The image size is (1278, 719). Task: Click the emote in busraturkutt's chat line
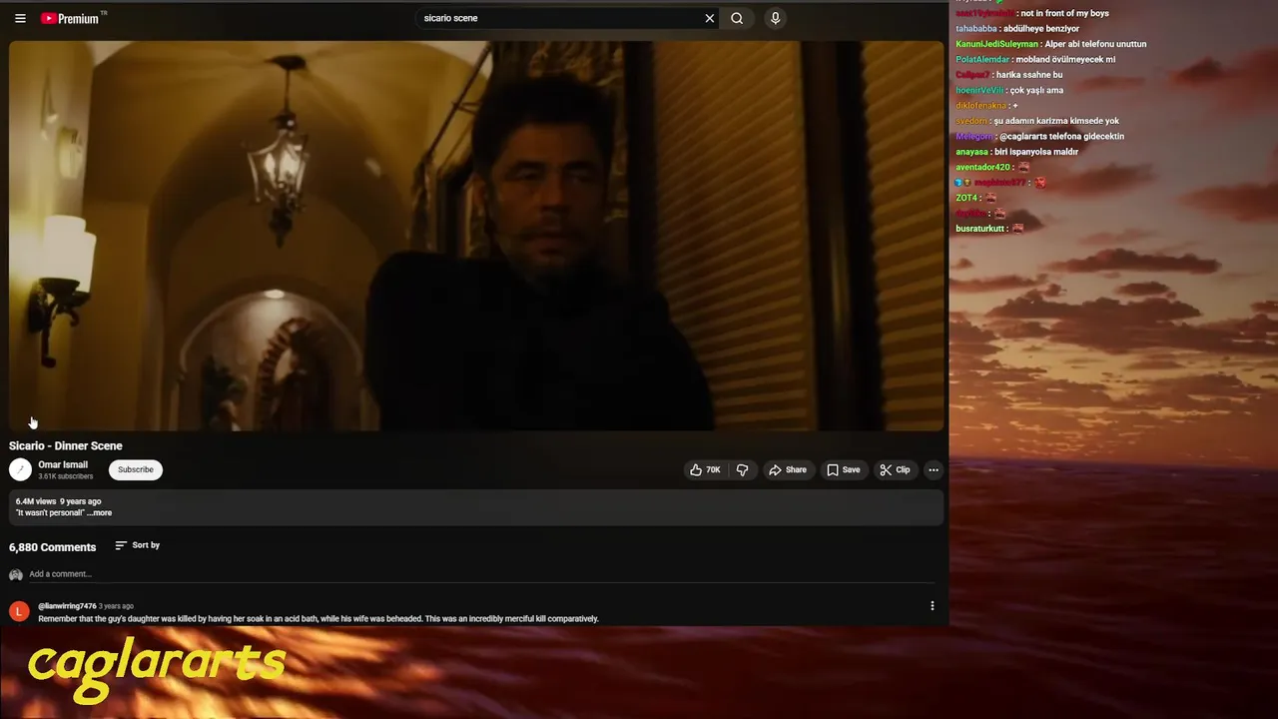1017,229
